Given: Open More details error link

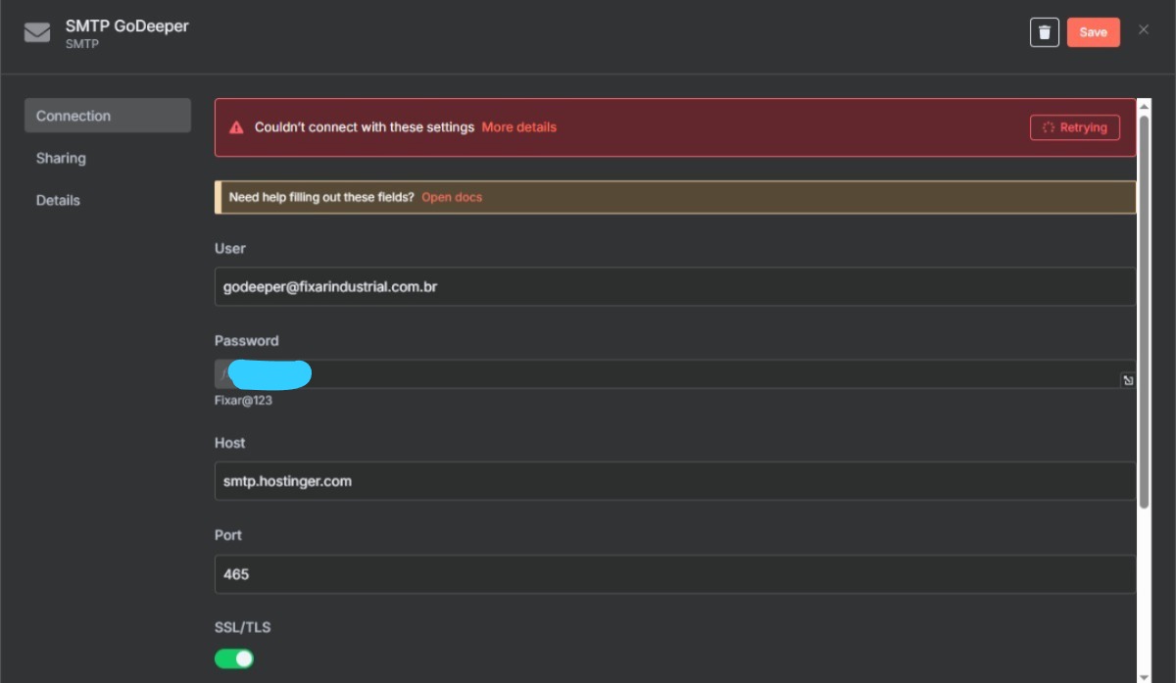Looking at the screenshot, I should 518,127.
